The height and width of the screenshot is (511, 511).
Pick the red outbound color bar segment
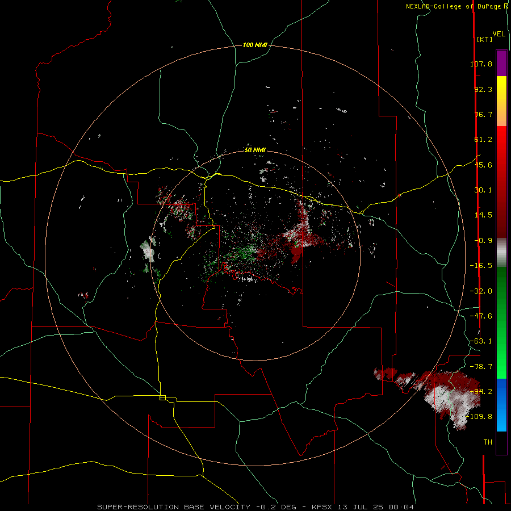(x=501, y=182)
